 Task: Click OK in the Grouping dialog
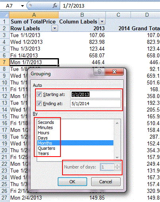point(72,182)
